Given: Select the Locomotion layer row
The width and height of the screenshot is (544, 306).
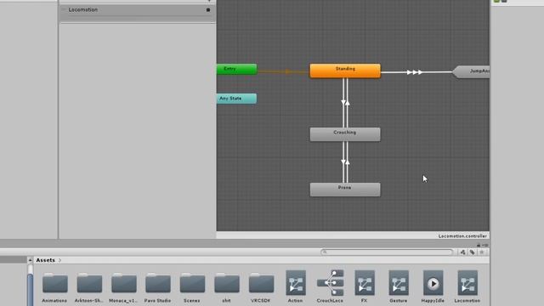Looking at the screenshot, I should tap(138, 14).
